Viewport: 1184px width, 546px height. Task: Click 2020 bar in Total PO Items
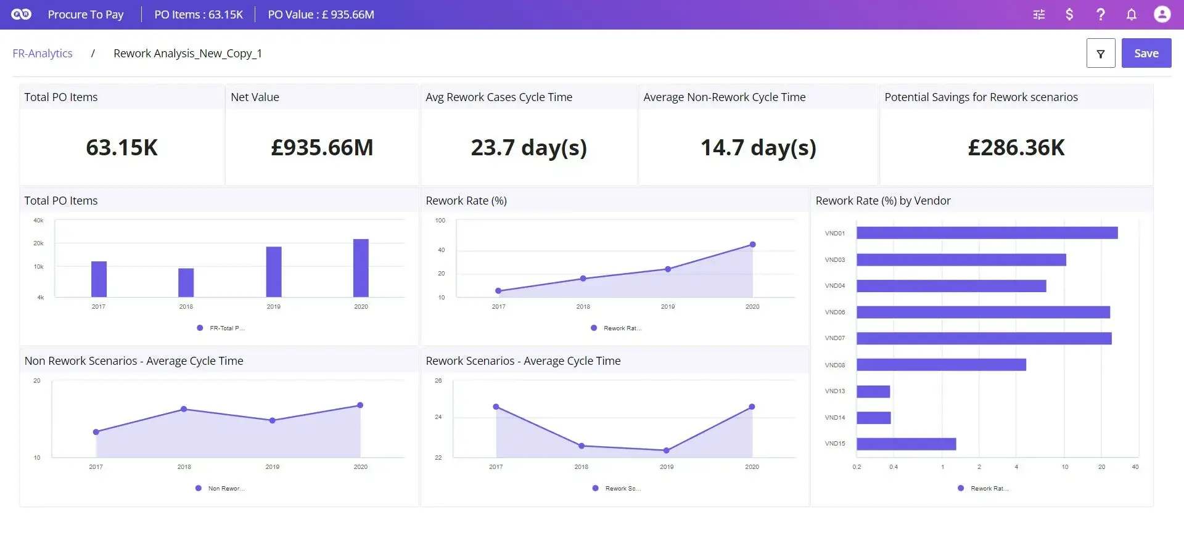click(361, 268)
